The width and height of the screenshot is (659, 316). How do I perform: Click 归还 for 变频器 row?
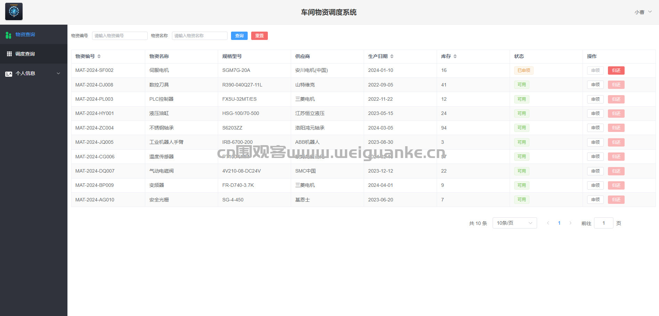coord(616,185)
